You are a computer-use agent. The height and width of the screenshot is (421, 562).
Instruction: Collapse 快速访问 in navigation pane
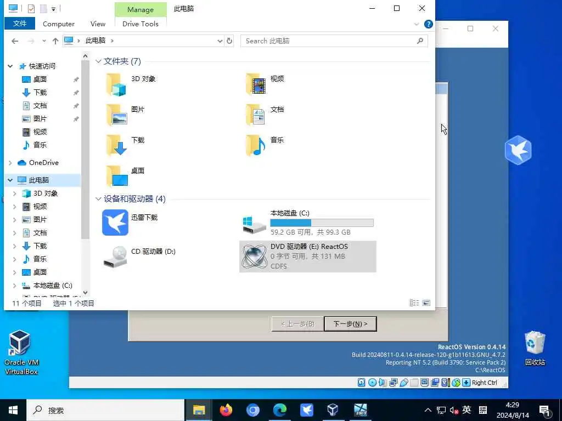[x=10, y=66]
